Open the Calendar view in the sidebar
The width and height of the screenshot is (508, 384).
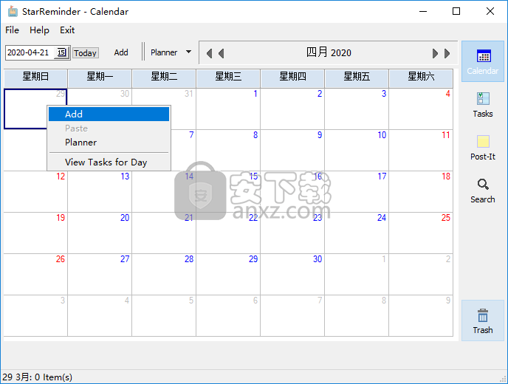[x=482, y=61]
